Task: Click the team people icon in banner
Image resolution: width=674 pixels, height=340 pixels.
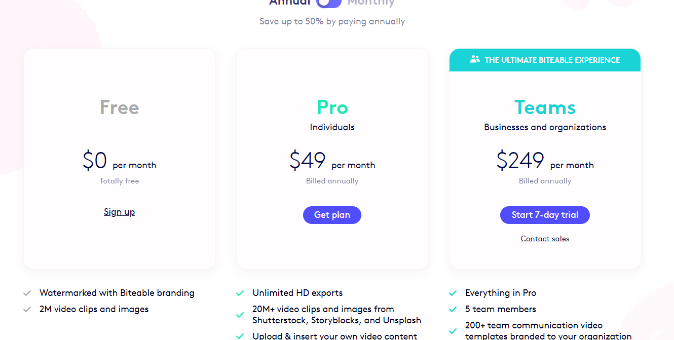Action: point(475,59)
